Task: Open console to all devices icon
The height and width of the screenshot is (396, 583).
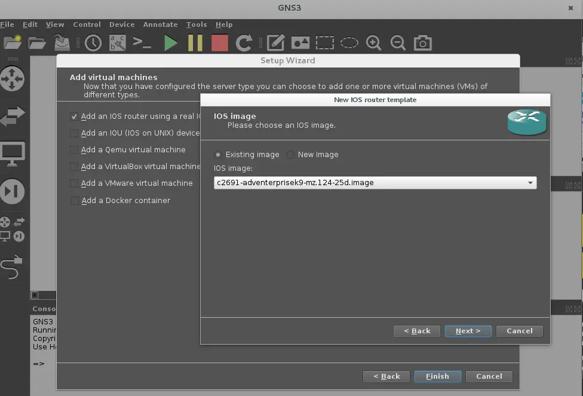Action: (142, 42)
